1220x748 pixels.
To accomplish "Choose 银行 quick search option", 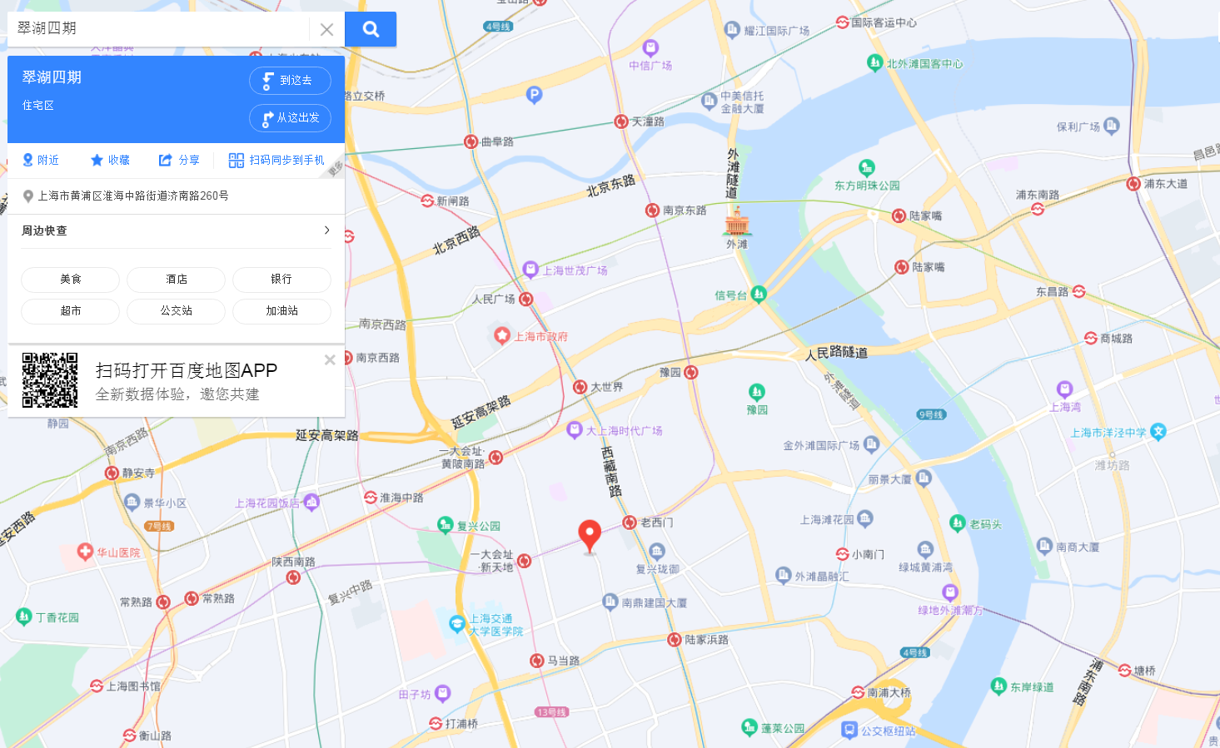I will (281, 280).
